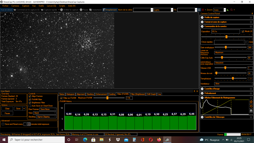
Task: Open the Caméras menu
Action: point(15,6)
